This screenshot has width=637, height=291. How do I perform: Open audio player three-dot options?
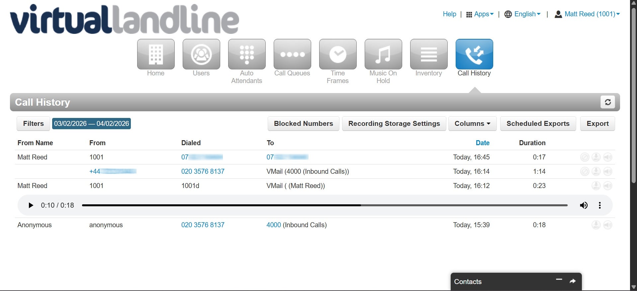(600, 205)
